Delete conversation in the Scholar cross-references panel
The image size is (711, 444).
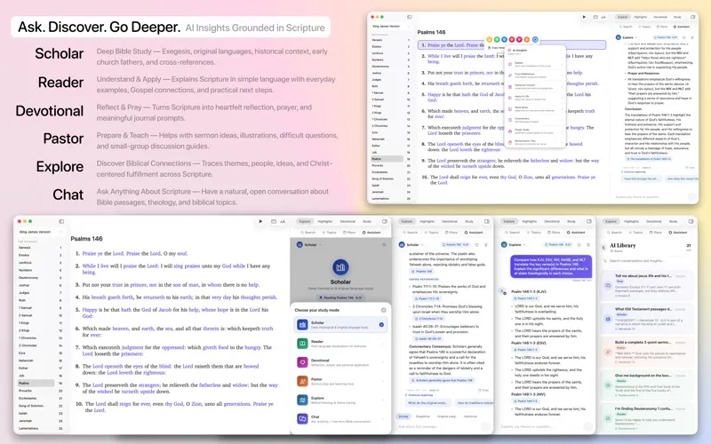coord(486,245)
